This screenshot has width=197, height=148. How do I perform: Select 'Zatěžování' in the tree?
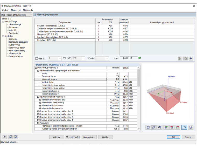(13, 33)
